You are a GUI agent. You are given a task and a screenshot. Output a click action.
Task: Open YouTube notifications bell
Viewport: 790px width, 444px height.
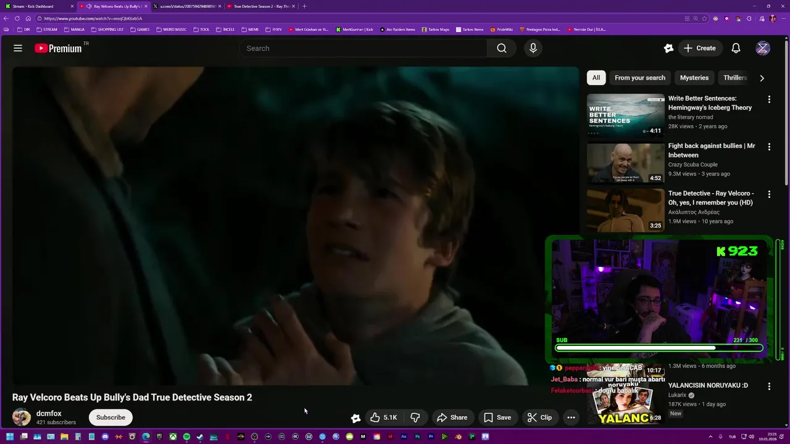click(736, 48)
